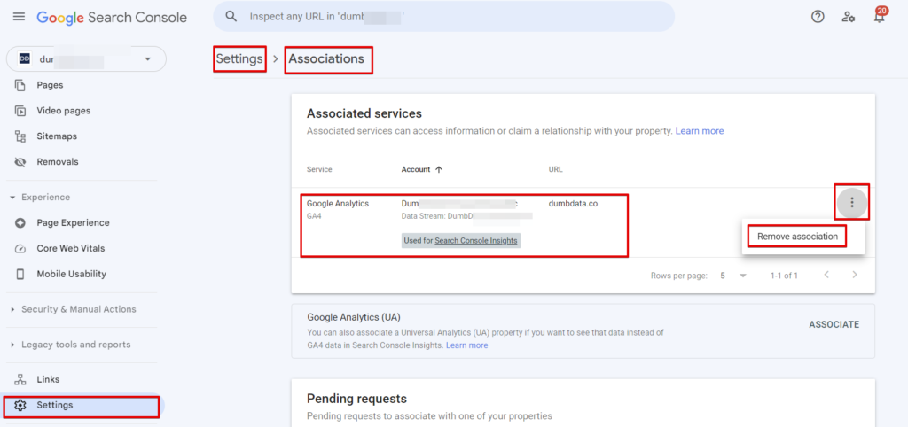Open the Search Console Insights link
908x427 pixels.
click(476, 241)
